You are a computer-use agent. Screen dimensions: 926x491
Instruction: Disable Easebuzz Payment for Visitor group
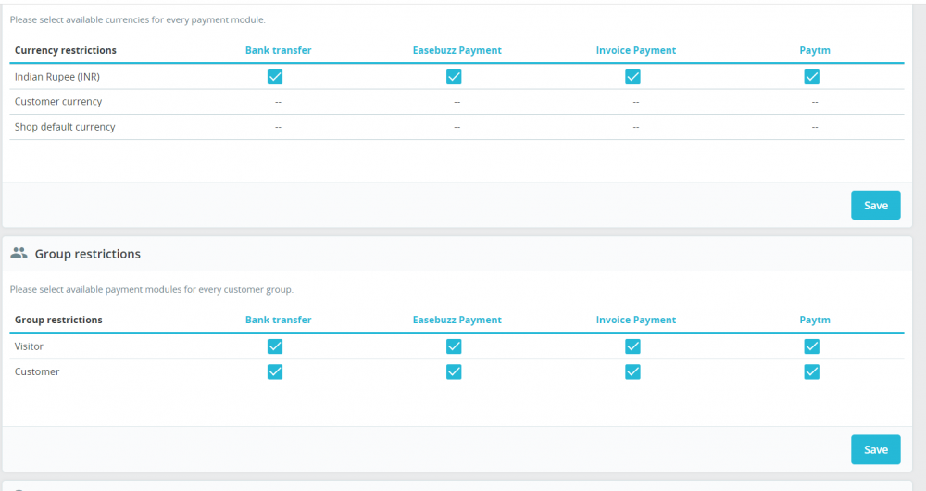(x=454, y=346)
